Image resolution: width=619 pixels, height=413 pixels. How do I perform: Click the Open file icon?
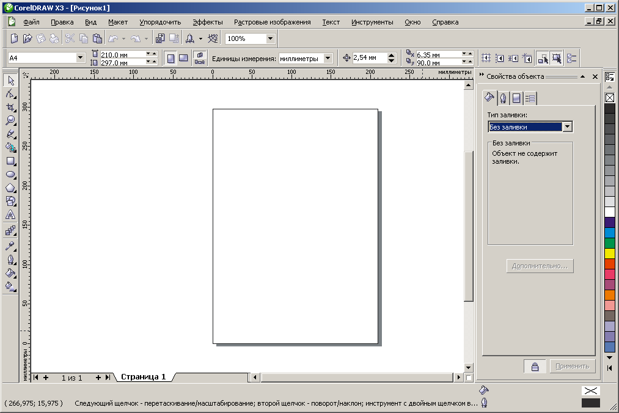[27, 38]
